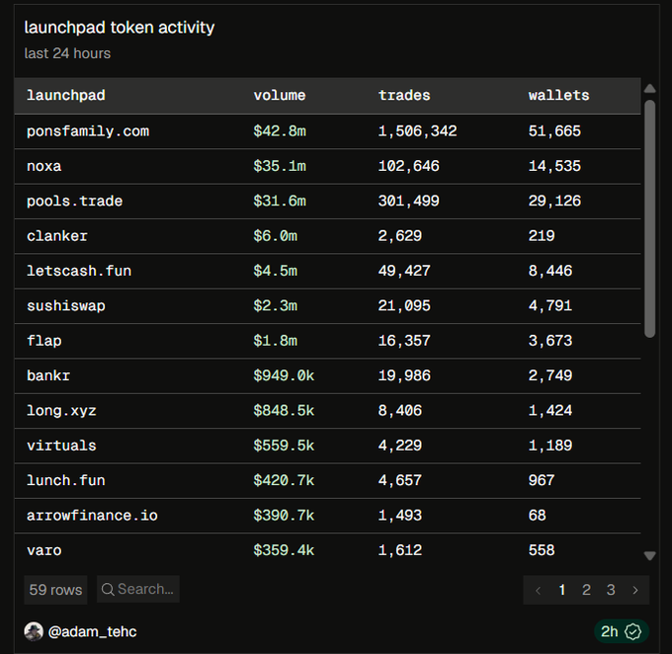Screen dimensions: 672x654
Task: Click the 49,427 trades value
Action: tap(404, 271)
